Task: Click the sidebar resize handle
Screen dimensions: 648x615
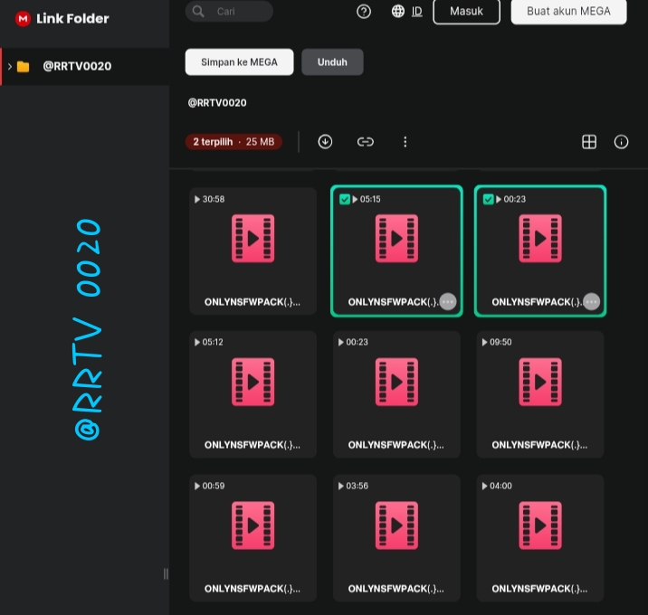Action: [x=166, y=573]
